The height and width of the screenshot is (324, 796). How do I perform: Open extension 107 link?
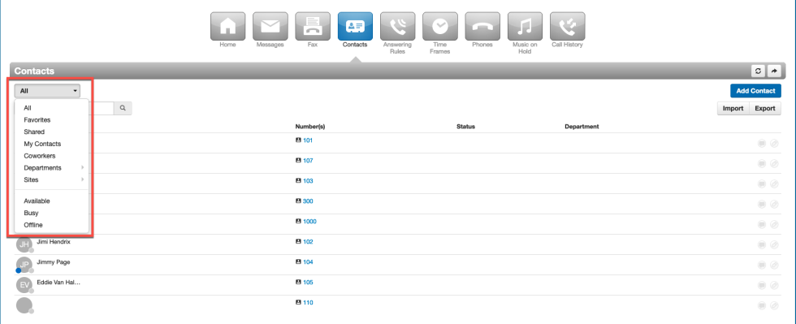click(x=308, y=161)
